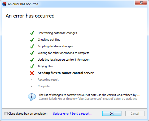This screenshot has height=121, width=149.
Task: Click the greyed-out Cancel button
Action: 135,114
